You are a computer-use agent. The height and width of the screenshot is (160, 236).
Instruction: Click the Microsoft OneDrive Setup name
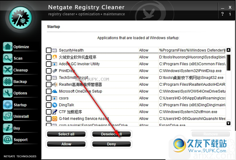[81, 91]
